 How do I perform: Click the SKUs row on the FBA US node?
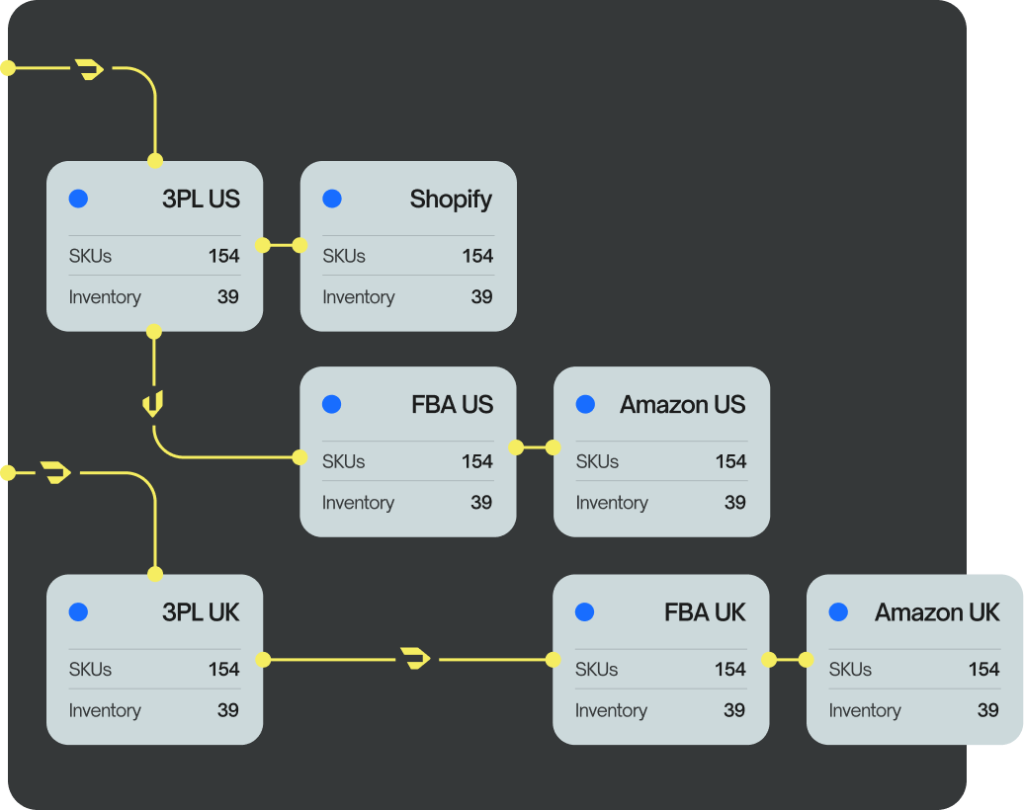click(407, 461)
